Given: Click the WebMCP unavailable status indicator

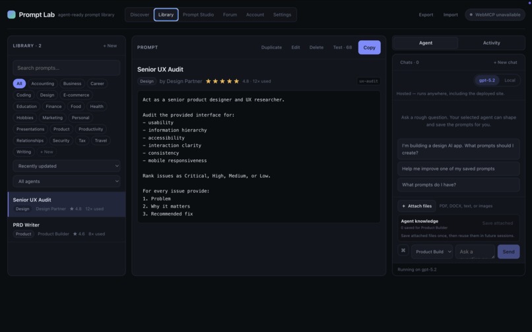Looking at the screenshot, I should pyautogui.click(x=495, y=14).
